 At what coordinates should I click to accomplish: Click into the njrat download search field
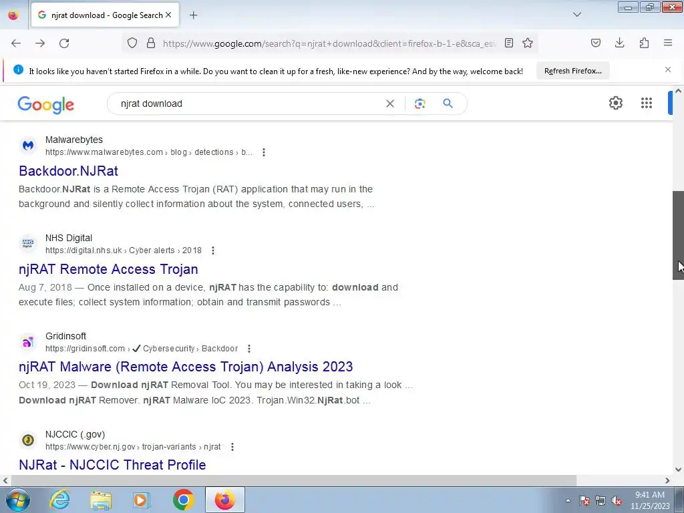click(x=248, y=104)
